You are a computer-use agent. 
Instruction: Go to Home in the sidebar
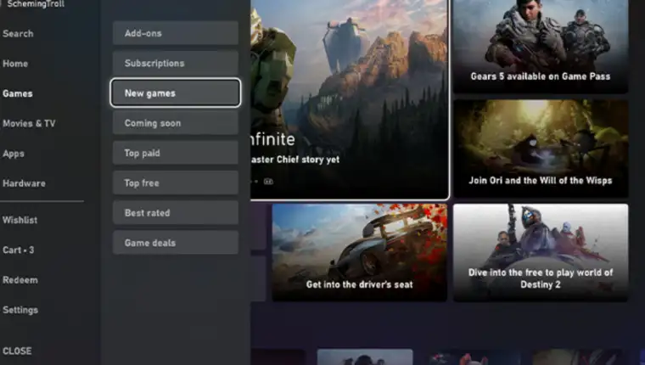[x=15, y=64]
